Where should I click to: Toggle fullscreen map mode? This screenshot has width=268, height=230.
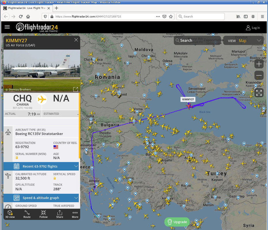pos(259,93)
